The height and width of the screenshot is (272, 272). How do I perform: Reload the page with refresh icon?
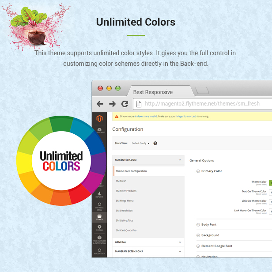[125, 104]
